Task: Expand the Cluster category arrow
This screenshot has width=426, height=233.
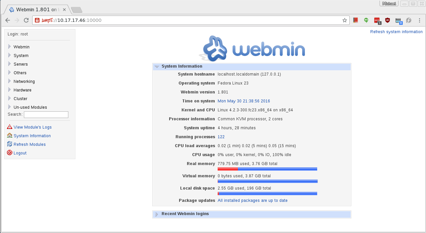Action: pyautogui.click(x=10, y=98)
